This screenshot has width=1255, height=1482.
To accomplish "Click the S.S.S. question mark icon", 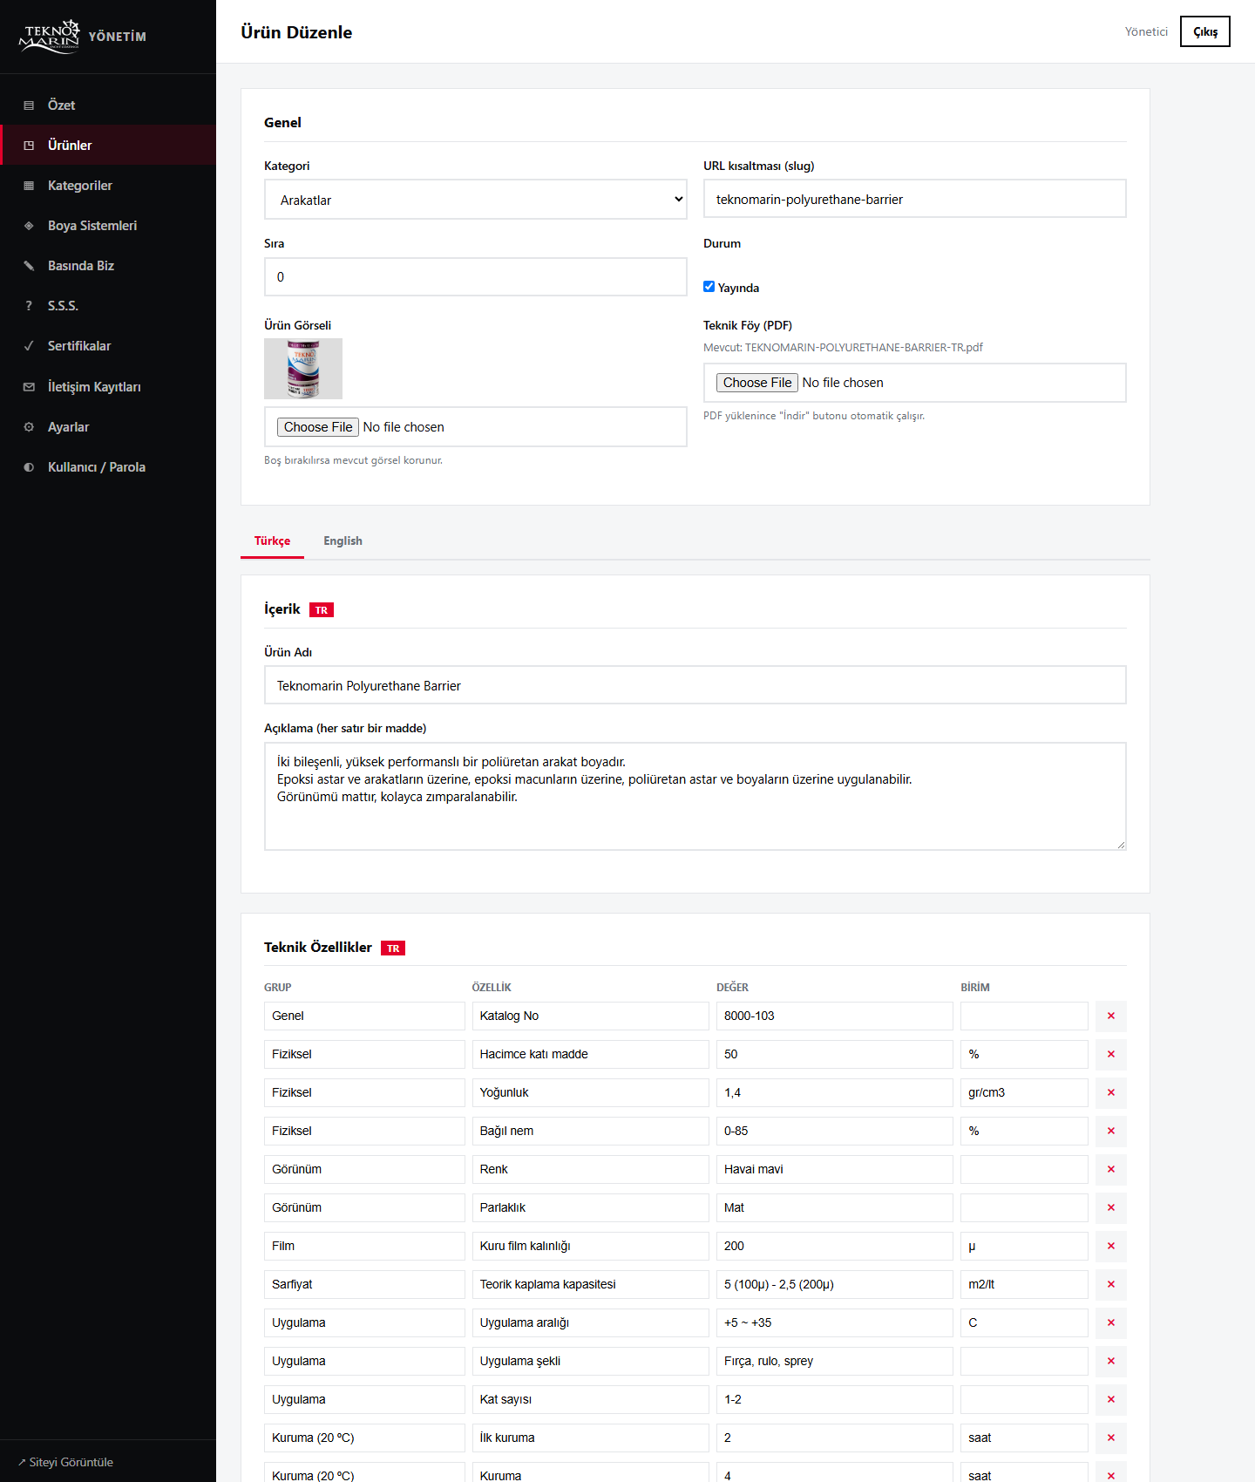I will pos(29,306).
